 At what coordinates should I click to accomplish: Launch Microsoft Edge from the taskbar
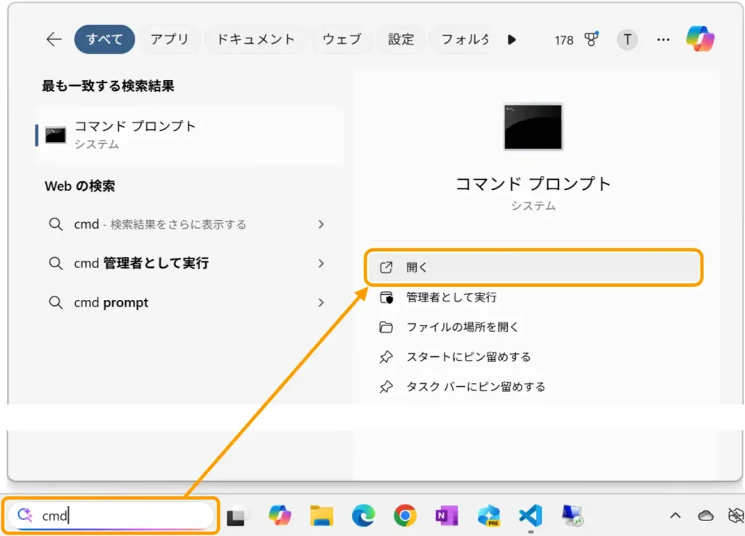[363, 516]
